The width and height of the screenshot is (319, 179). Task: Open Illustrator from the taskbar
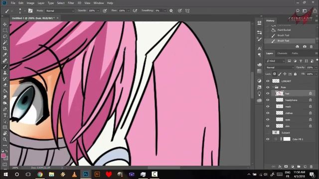[97, 174]
